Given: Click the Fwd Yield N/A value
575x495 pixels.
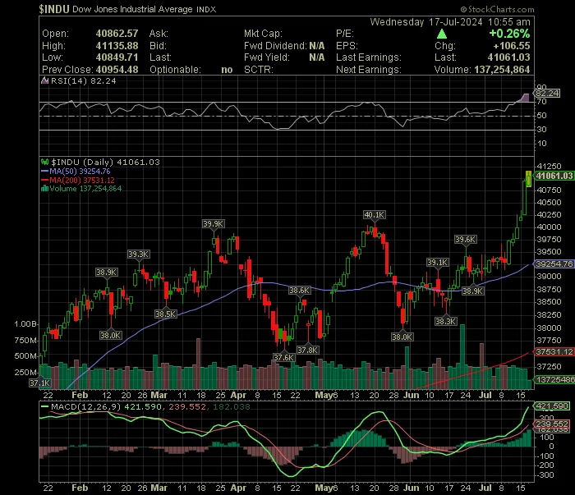Looking at the screenshot, I should 317,57.
